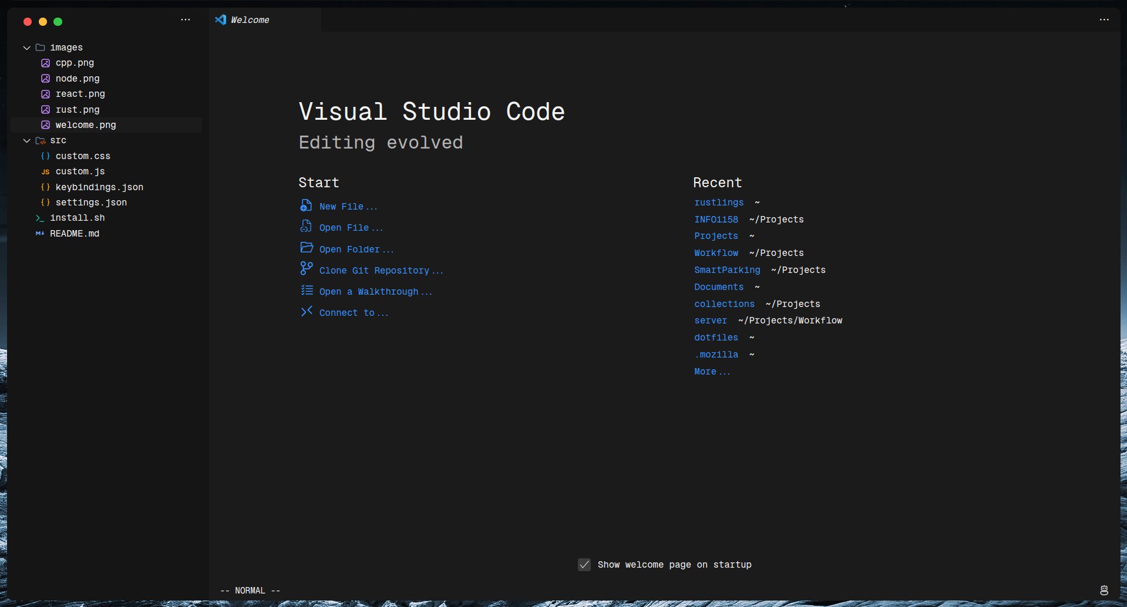Select Clone Git Repository link
This screenshot has width=1127, height=607.
381,271
